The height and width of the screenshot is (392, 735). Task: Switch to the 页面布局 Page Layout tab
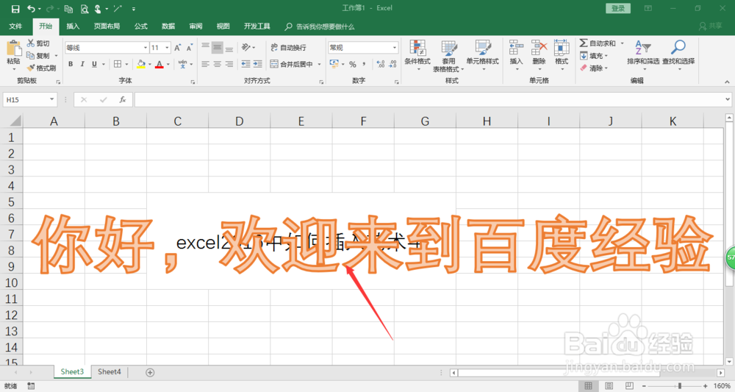pyautogui.click(x=107, y=26)
